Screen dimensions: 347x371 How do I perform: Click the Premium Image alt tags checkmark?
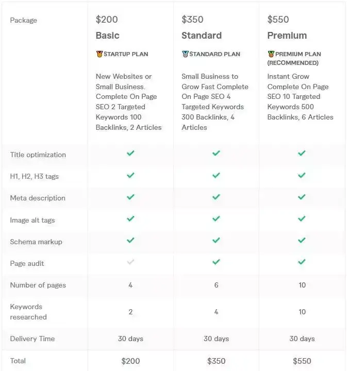click(302, 218)
